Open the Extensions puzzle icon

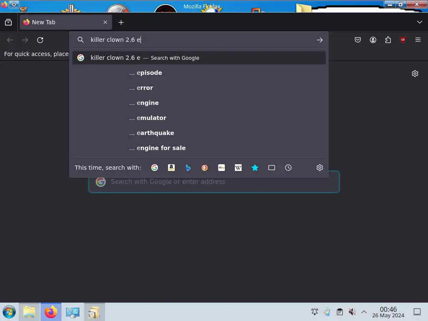(x=388, y=40)
